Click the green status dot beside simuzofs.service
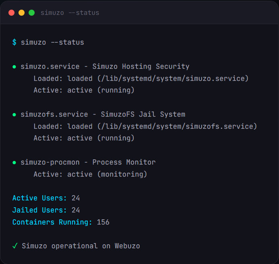Screen dimensions: 279x264 14,115
